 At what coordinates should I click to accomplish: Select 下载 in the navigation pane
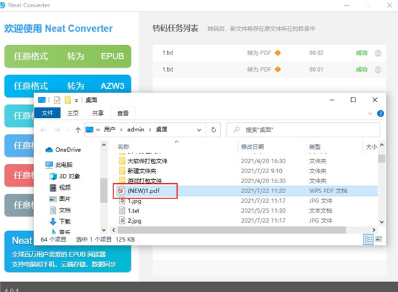[65, 221]
